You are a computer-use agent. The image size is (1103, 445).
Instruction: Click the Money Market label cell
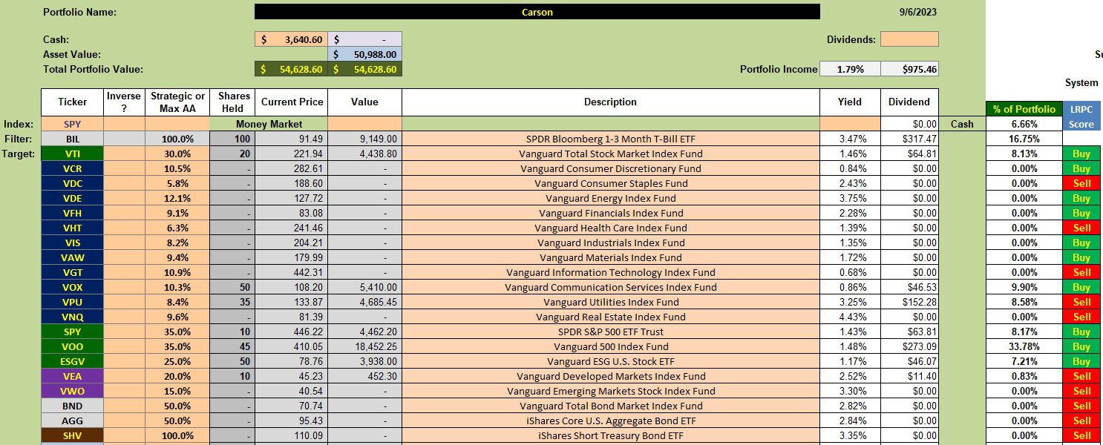(x=269, y=124)
